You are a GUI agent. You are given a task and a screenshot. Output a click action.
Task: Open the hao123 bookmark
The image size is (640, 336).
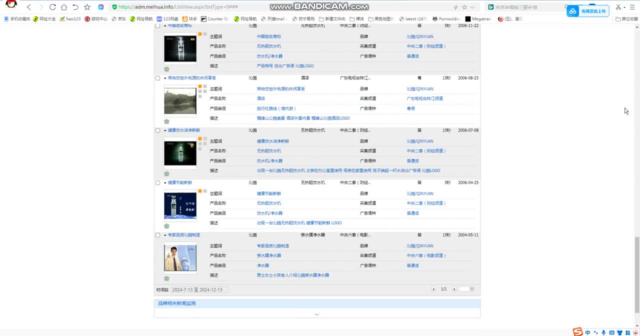pyautogui.click(x=70, y=19)
